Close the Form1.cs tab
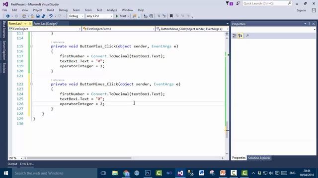 [30, 24]
